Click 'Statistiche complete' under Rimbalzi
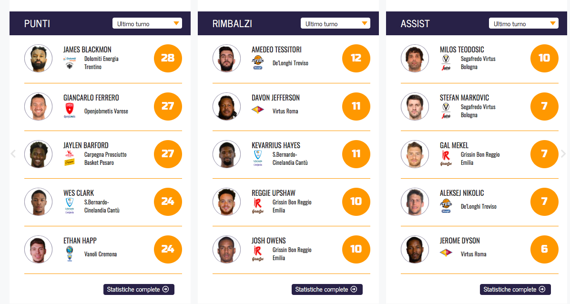Viewport: 570px width, 304px height. click(x=327, y=289)
